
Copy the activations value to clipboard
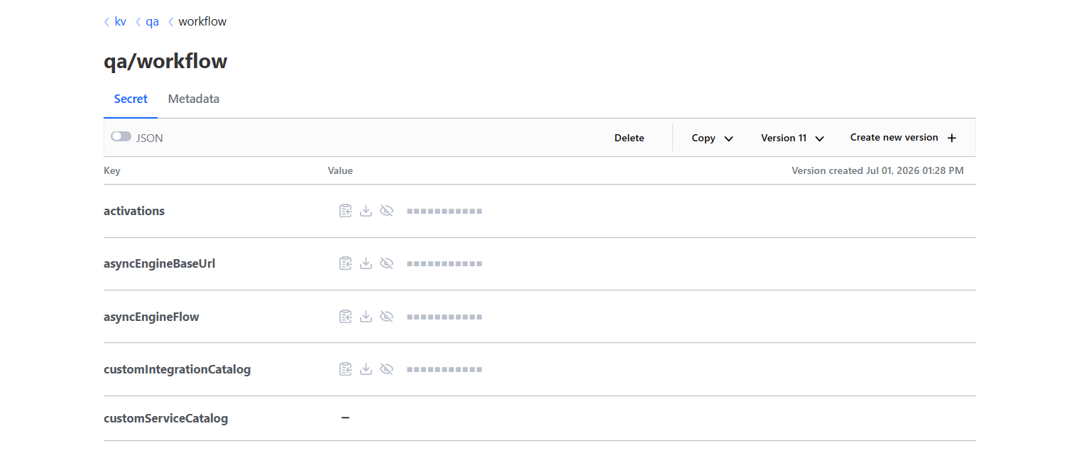pos(346,211)
